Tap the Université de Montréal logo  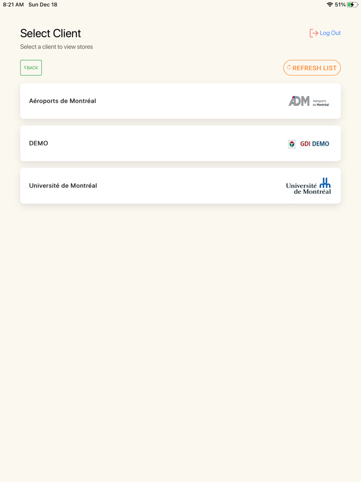308,186
